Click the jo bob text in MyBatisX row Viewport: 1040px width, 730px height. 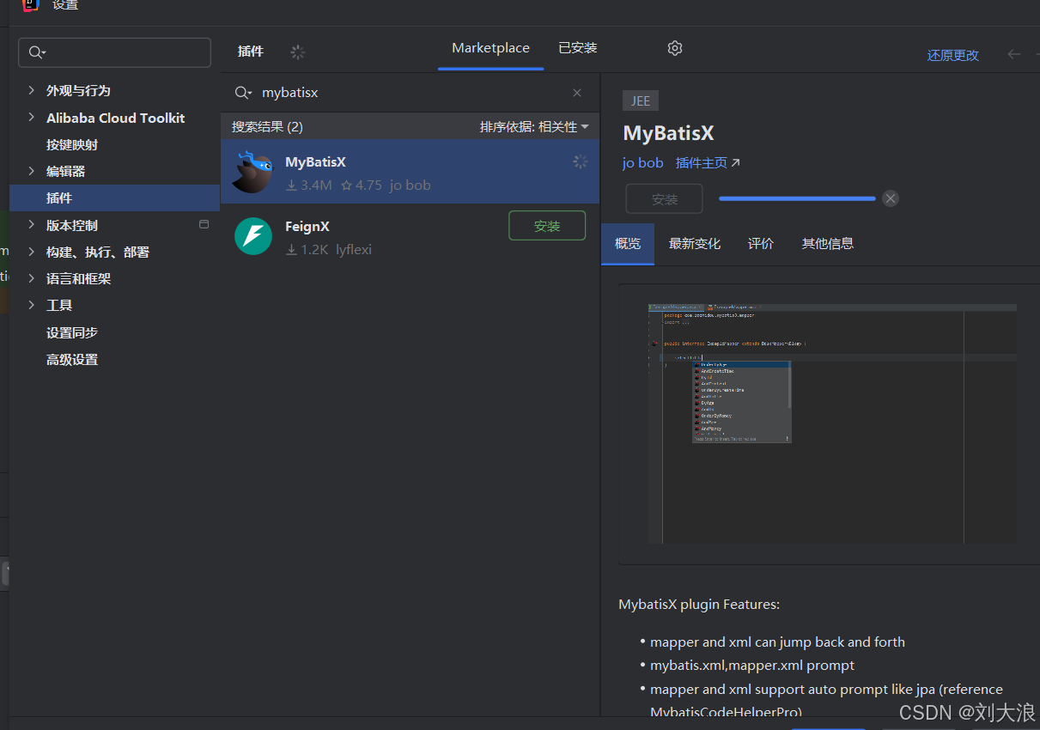click(411, 185)
